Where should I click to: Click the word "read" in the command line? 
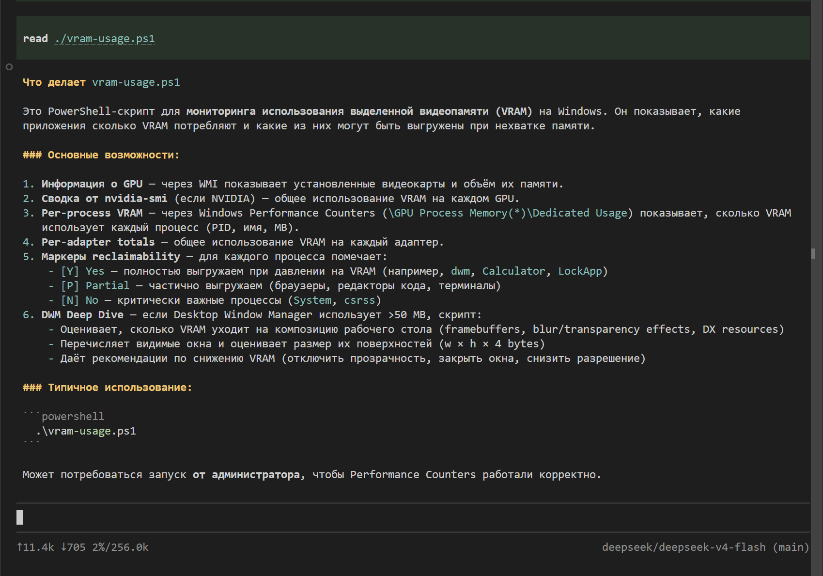pos(35,39)
